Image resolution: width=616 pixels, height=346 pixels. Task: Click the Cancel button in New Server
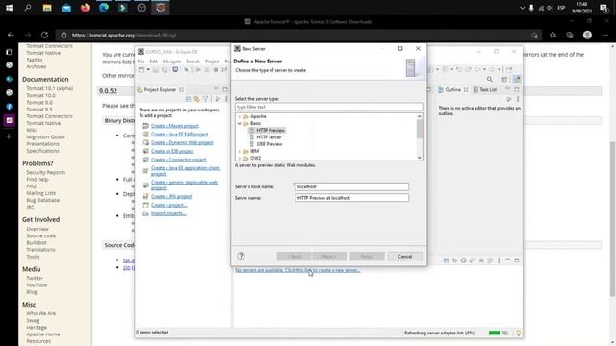click(x=404, y=257)
